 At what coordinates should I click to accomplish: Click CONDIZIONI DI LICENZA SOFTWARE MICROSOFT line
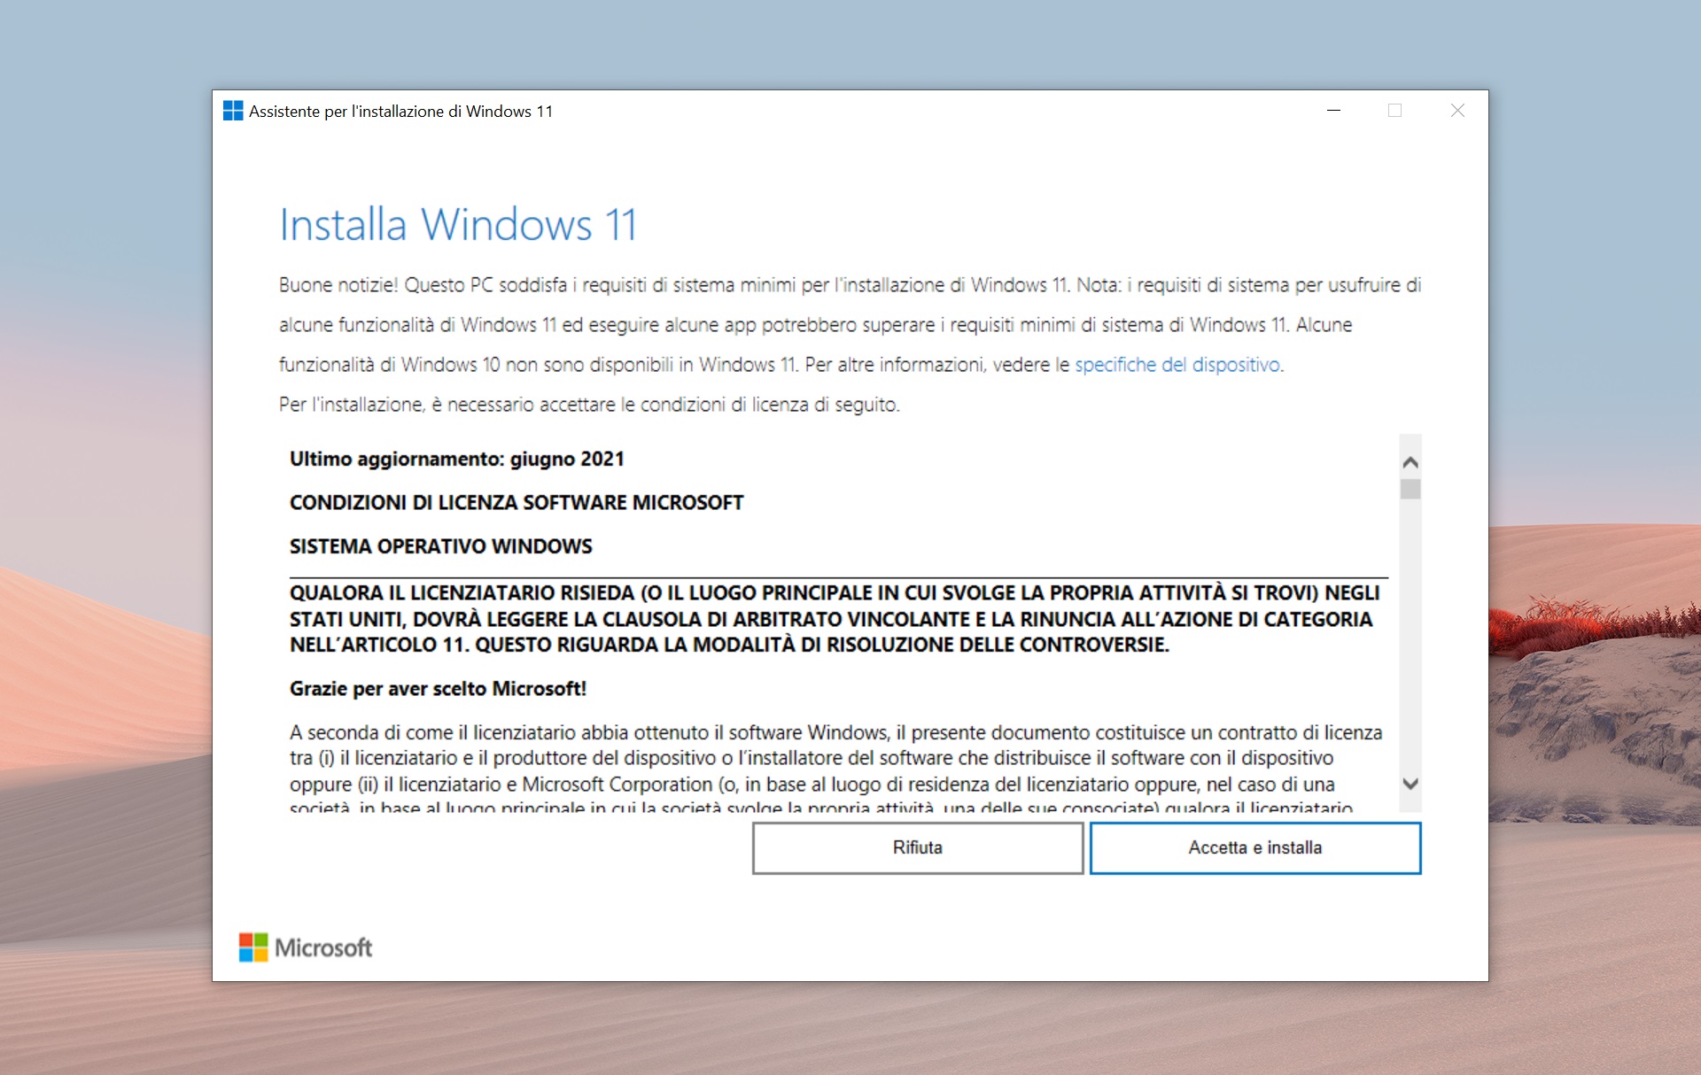pos(517,502)
